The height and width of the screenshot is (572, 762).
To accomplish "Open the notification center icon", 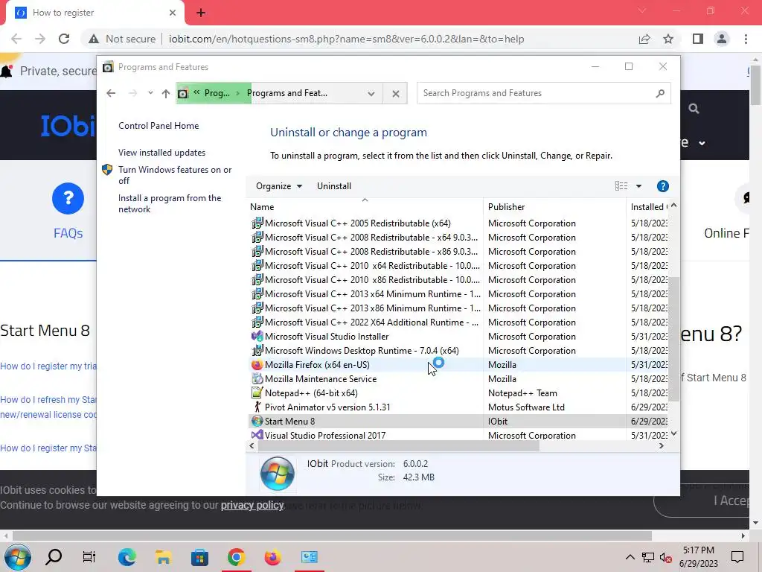I will click(737, 557).
